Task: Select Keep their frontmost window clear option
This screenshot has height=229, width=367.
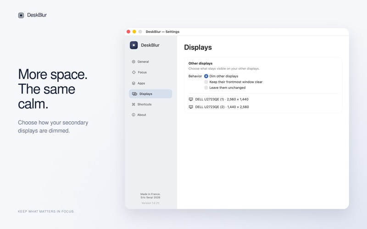Action: (206, 82)
